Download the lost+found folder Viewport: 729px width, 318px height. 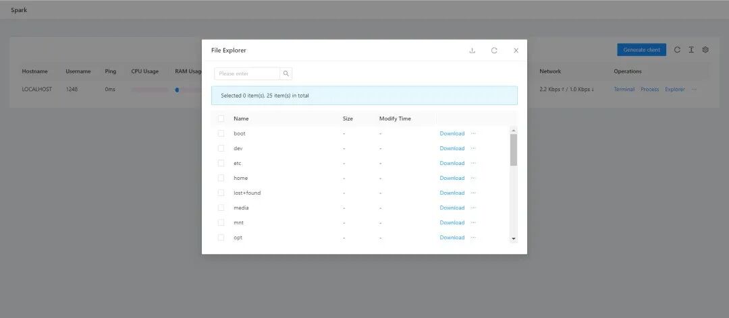(452, 193)
